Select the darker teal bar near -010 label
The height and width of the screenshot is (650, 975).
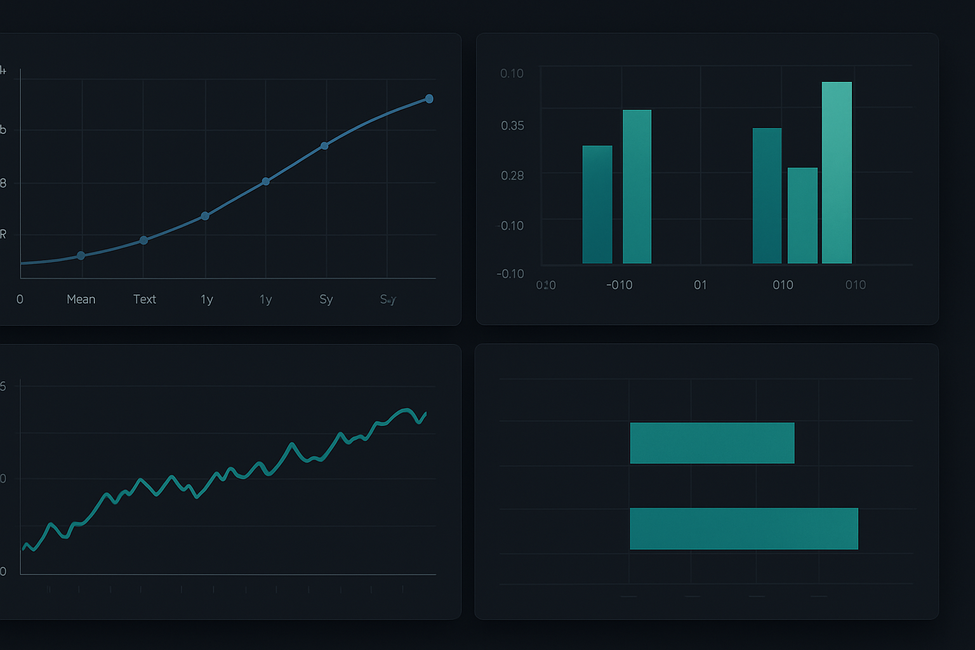(597, 203)
